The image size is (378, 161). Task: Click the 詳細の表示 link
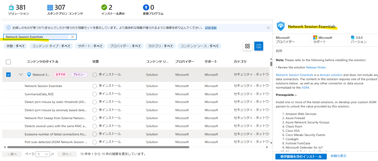(339, 156)
